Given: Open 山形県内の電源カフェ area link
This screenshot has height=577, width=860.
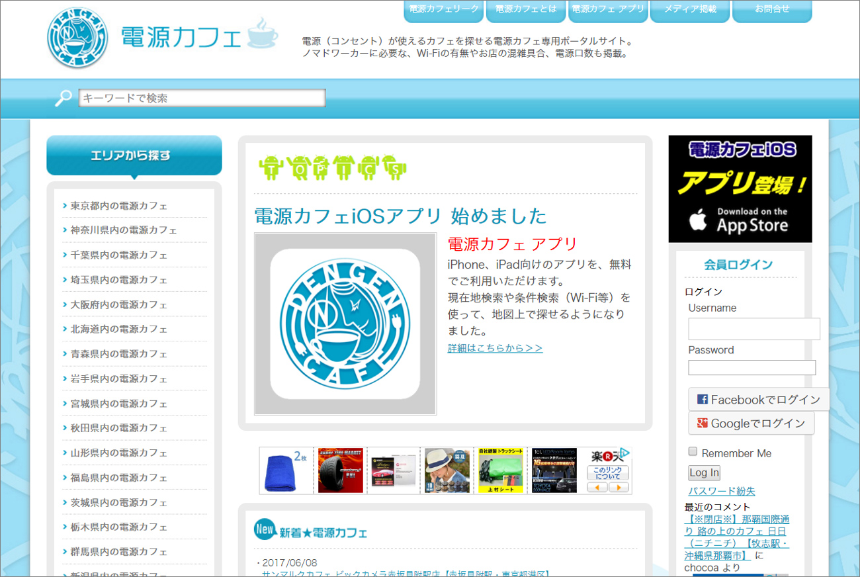Looking at the screenshot, I should pyautogui.click(x=119, y=453).
